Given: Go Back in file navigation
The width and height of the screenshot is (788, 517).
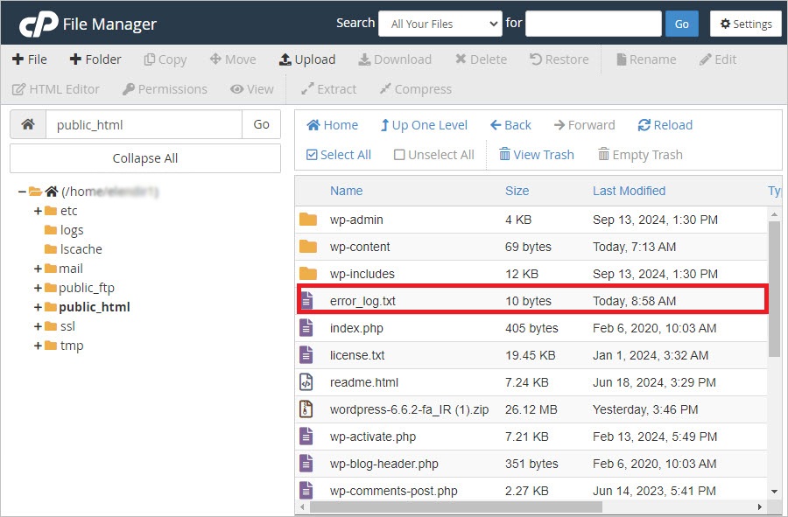Looking at the screenshot, I should tap(510, 125).
